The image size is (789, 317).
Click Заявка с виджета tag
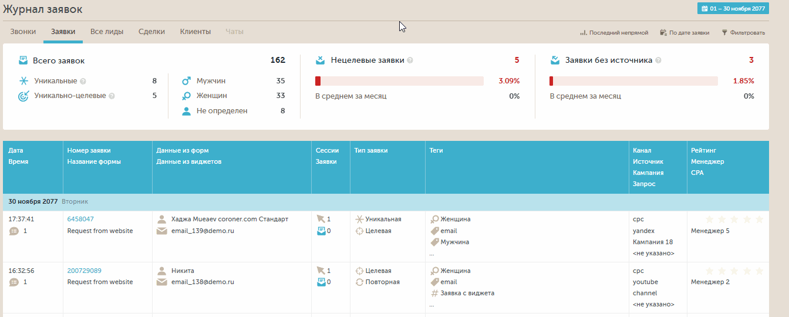point(467,293)
